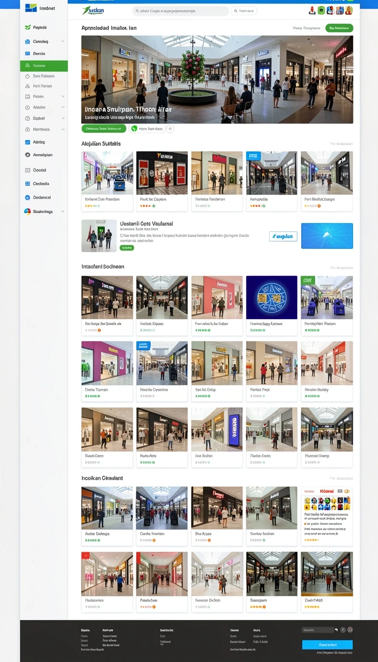Screen dimensions: 378x662
Task: Click the dark circle icon beside Amesigian
Action: click(x=28, y=155)
